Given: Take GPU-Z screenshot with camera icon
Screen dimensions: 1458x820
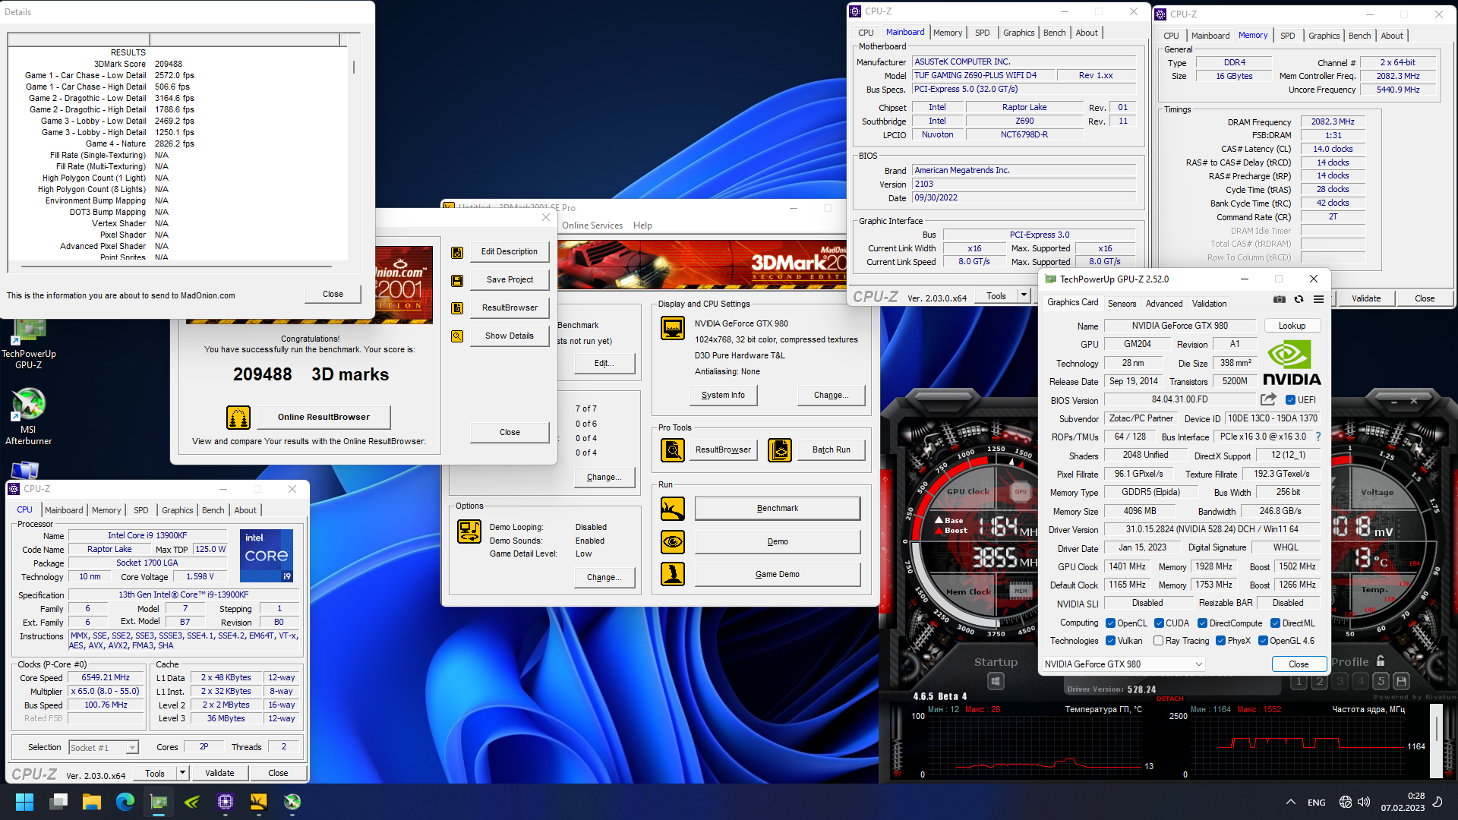Looking at the screenshot, I should point(1280,299).
